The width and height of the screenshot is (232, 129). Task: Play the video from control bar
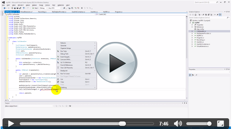click(x=11, y=124)
